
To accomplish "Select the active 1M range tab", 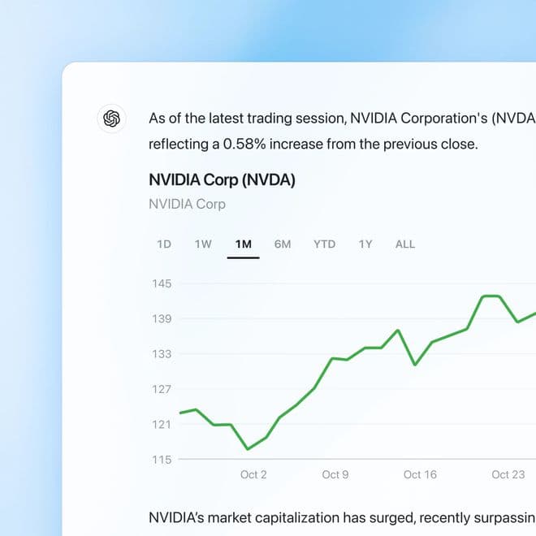I will click(243, 244).
